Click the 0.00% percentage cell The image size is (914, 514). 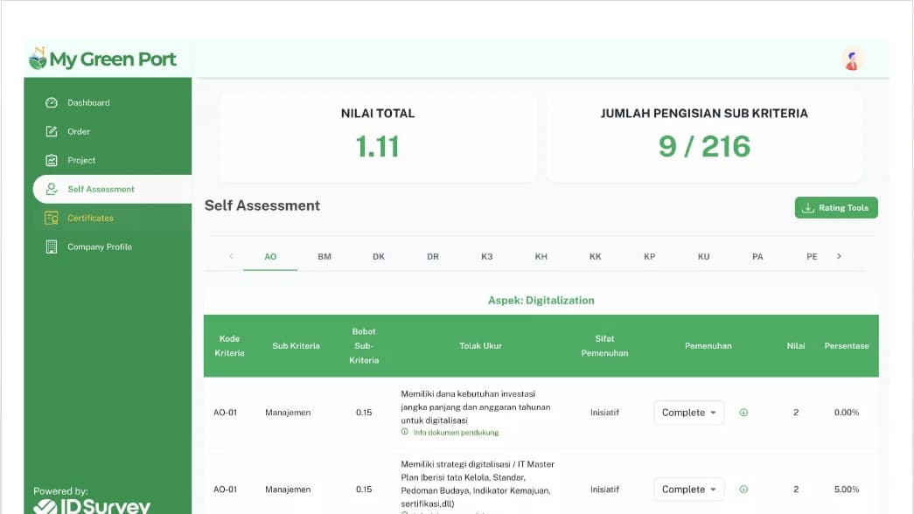[x=847, y=413]
